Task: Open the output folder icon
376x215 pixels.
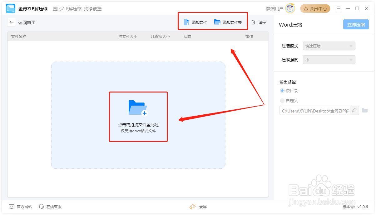Action: click(364, 110)
